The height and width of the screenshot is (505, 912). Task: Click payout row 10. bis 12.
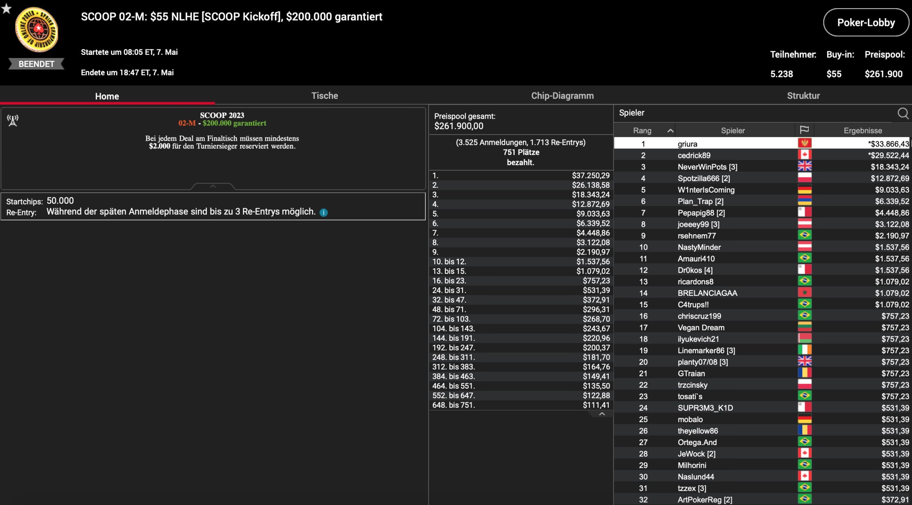click(x=521, y=261)
